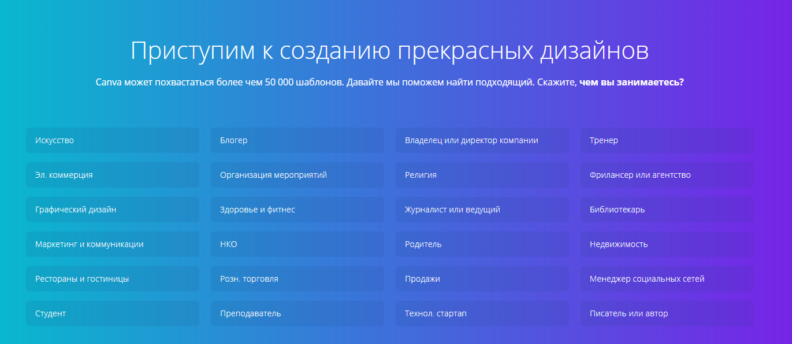Click the bold text чем вы занимаетесь?

(x=631, y=82)
